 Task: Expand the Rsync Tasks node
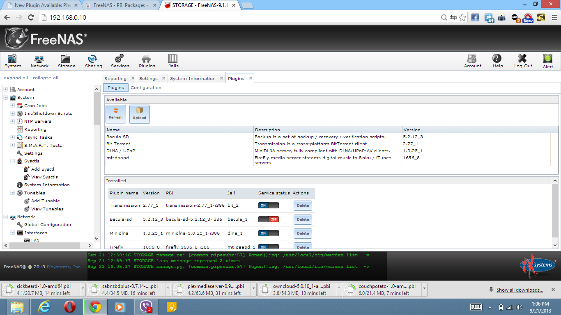point(13,137)
